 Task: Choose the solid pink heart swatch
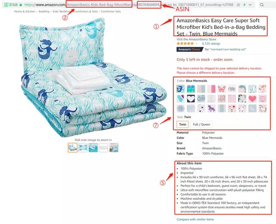252,99
